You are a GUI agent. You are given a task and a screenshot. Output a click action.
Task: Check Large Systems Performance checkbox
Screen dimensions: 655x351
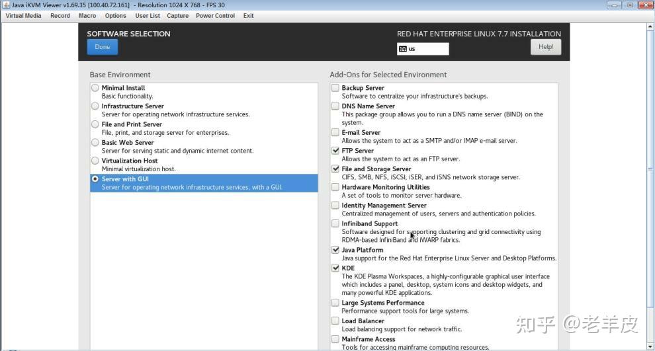[335, 303]
